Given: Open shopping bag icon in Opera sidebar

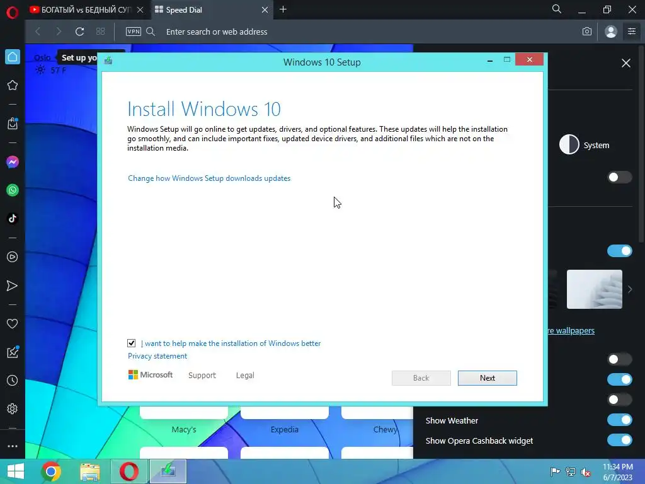Looking at the screenshot, I should 13,124.
